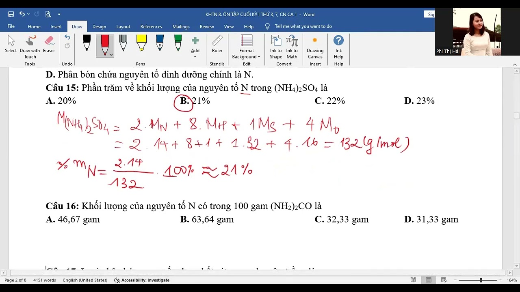Click Tell me what you want to do
Viewport: 520px width, 292px height.
tap(303, 26)
